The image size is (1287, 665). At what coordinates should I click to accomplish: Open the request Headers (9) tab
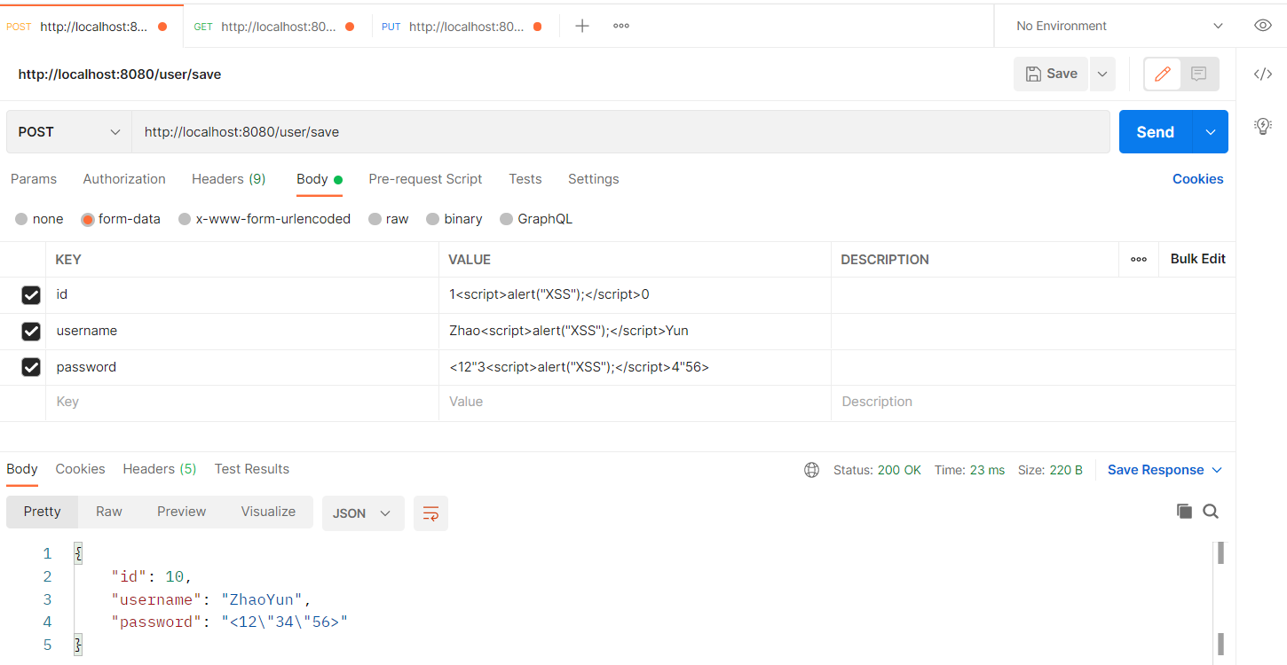pos(229,179)
